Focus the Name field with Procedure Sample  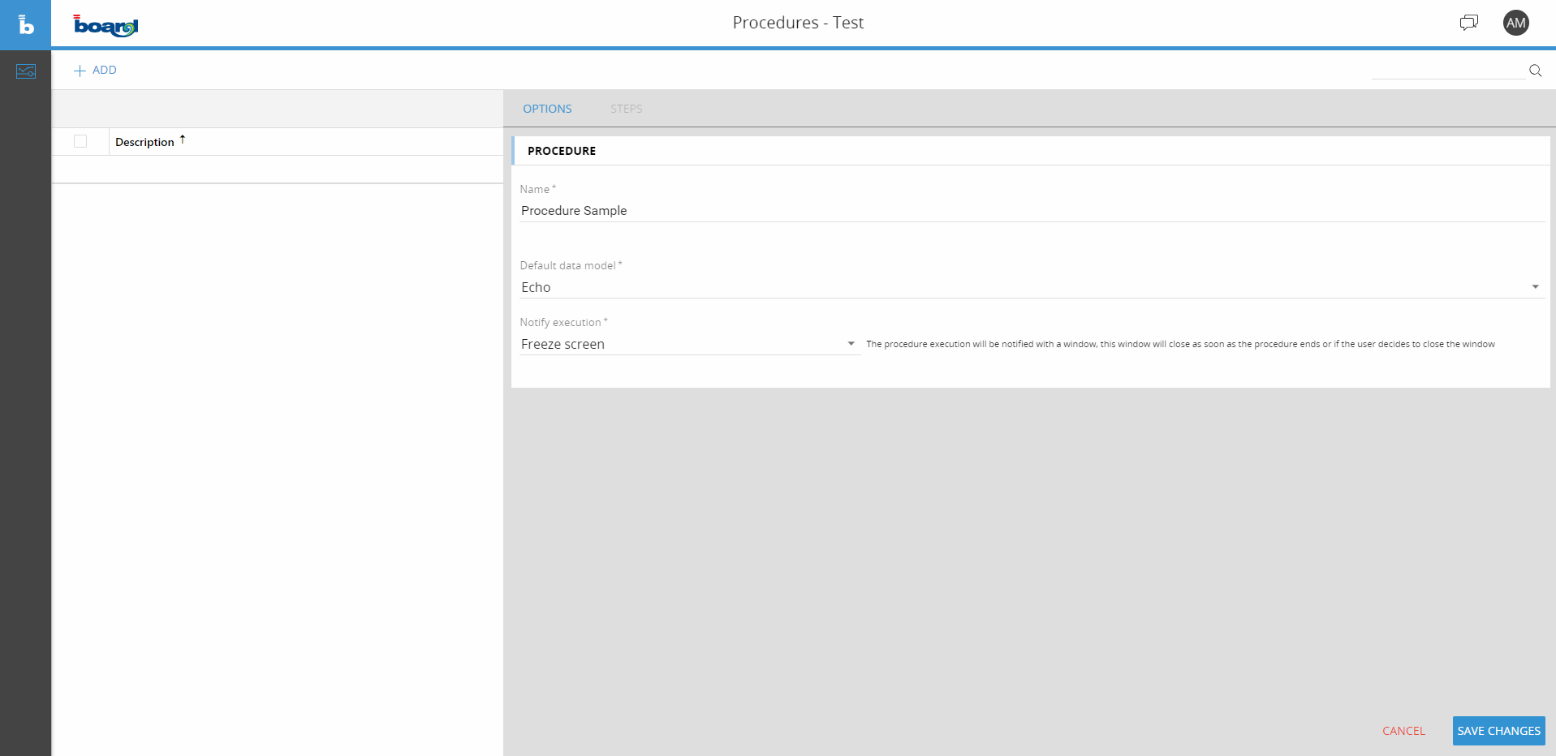(x=1032, y=211)
